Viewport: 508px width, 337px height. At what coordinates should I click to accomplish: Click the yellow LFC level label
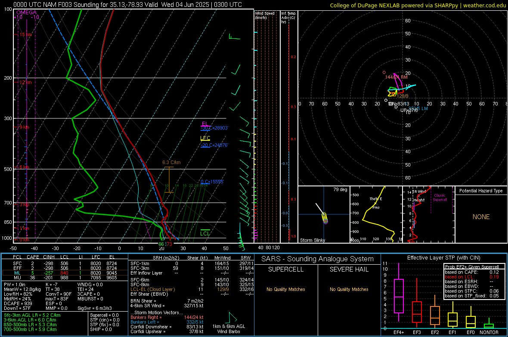205,138
